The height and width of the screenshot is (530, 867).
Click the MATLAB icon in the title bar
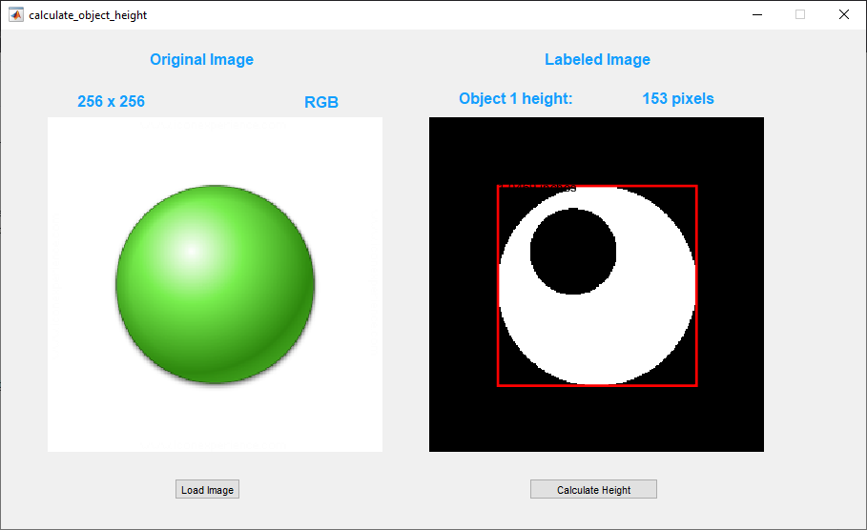pyautogui.click(x=16, y=15)
